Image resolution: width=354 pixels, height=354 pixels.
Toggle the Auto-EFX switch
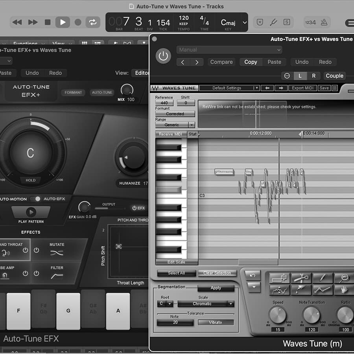pyautogui.click(x=35, y=199)
